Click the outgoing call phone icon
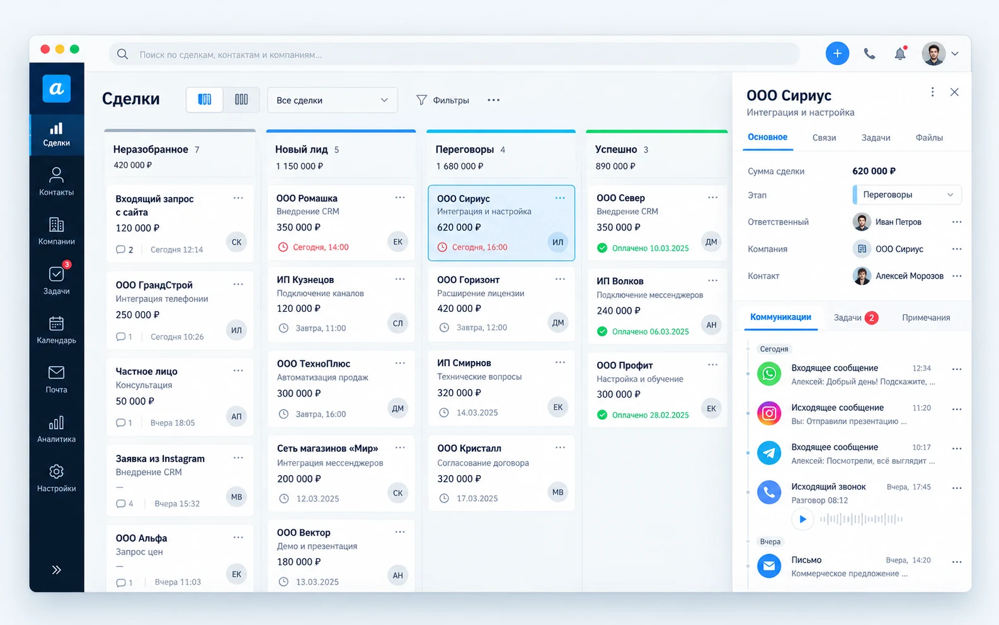The image size is (999, 625). pos(769,492)
